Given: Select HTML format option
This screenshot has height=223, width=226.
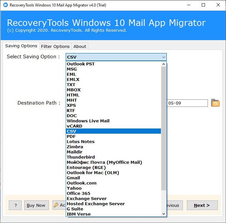Looking at the screenshot, I should [113, 95].
